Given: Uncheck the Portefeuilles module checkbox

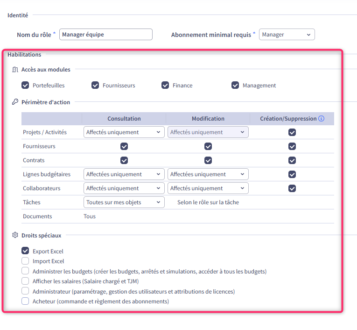Looking at the screenshot, I should click(25, 85).
